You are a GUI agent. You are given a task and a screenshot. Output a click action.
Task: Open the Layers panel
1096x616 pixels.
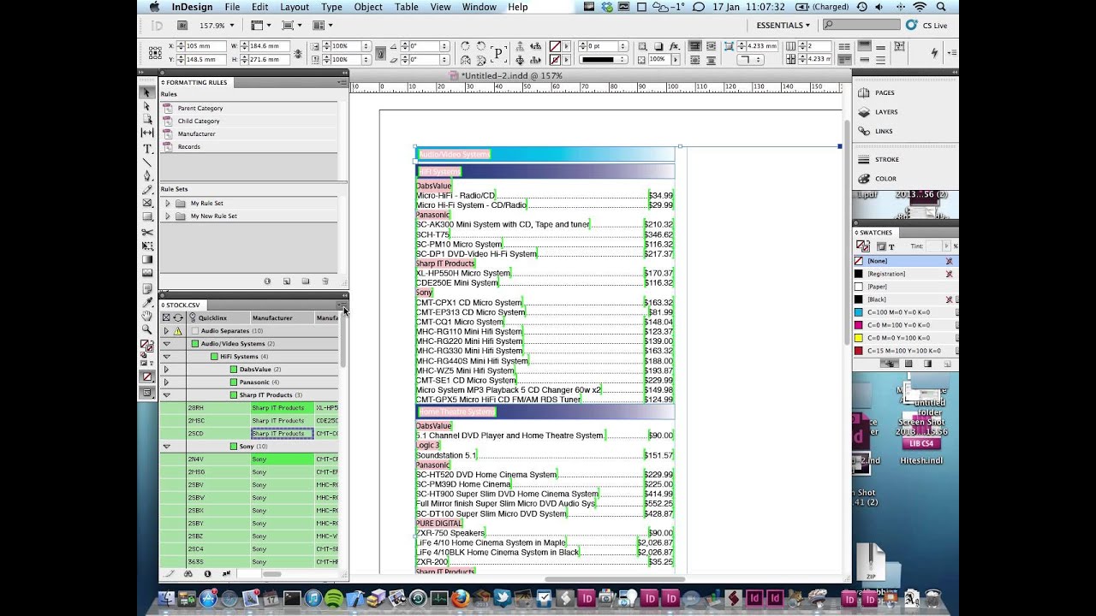[x=886, y=112]
